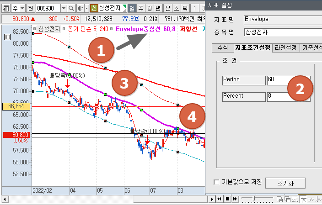The image size is (322, 205).
Task: Open the speaker options dropdown arrow
Action: click(86, 8)
